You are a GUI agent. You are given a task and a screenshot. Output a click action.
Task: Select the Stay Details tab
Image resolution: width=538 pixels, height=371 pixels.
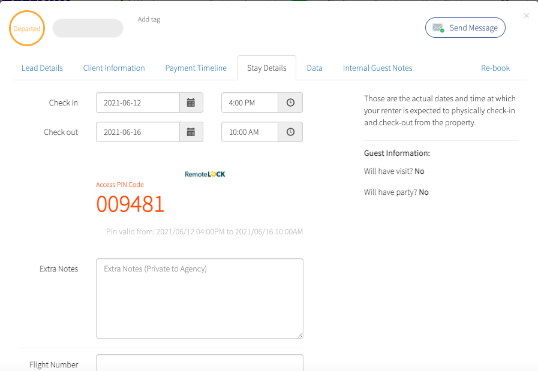[267, 68]
